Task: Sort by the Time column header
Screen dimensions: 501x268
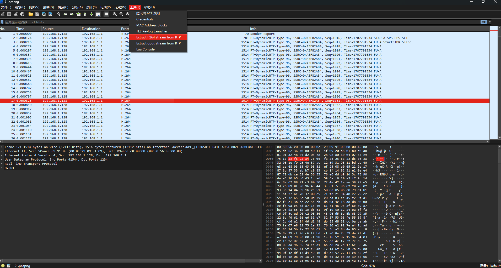Action: (x=28, y=29)
